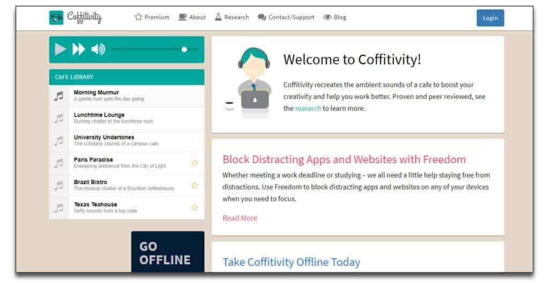
Task: Start playback with the play button
Action: click(60, 49)
